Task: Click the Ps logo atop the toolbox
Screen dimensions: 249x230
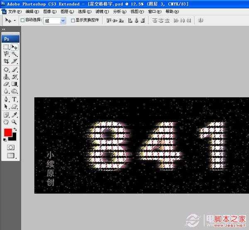Action: (10, 39)
